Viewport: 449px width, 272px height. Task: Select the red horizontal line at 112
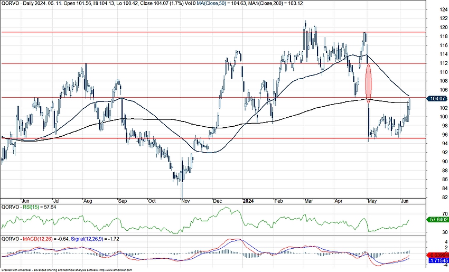point(158,63)
